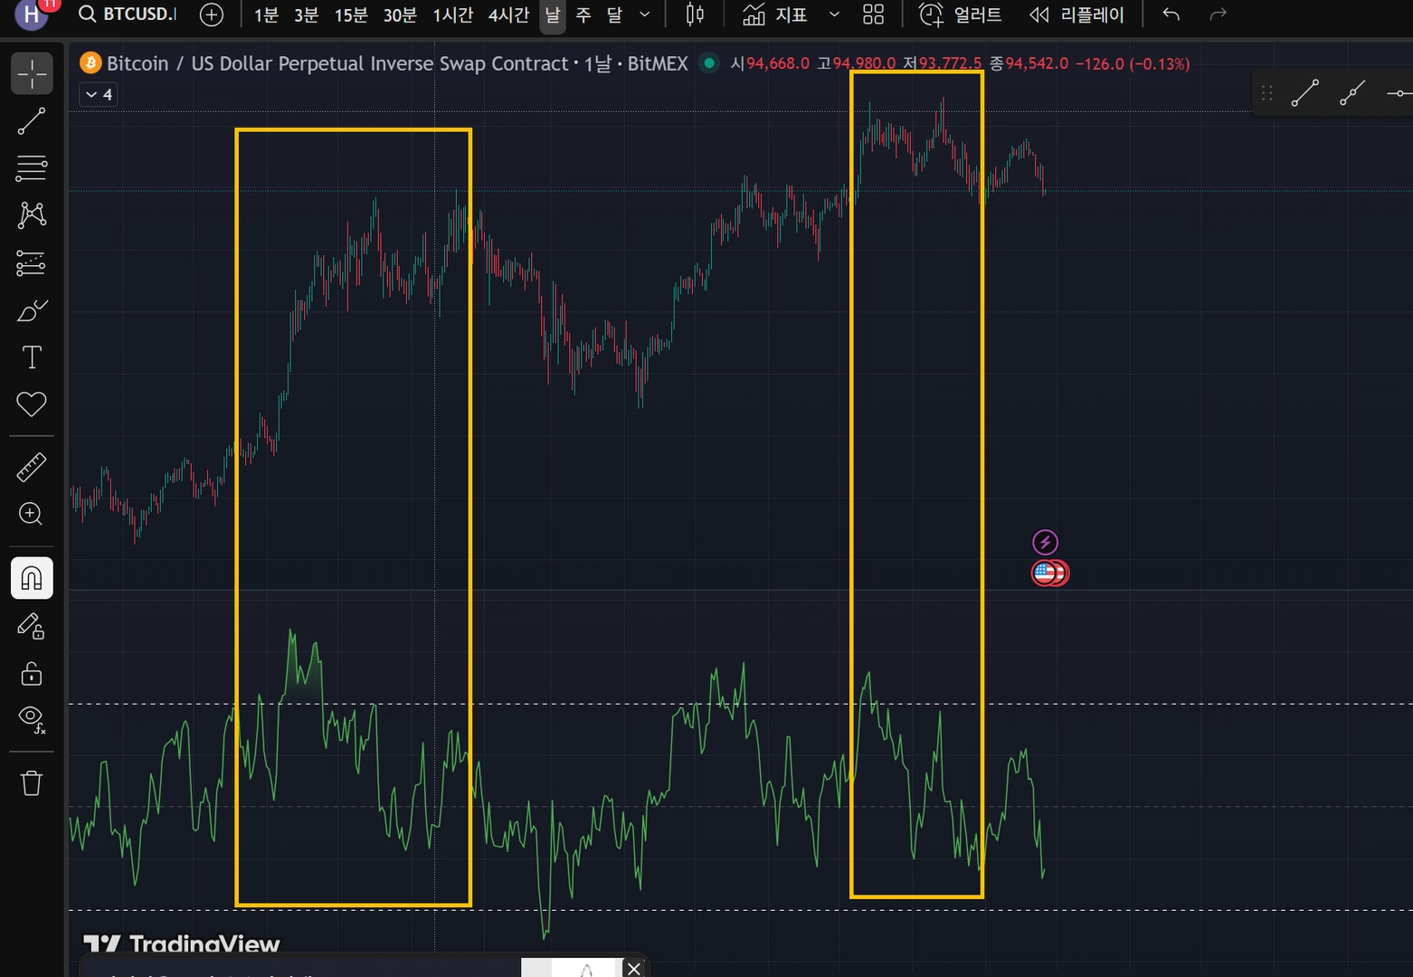
Task: Click the Bitcoin logo icon in legend
Action: coord(90,62)
